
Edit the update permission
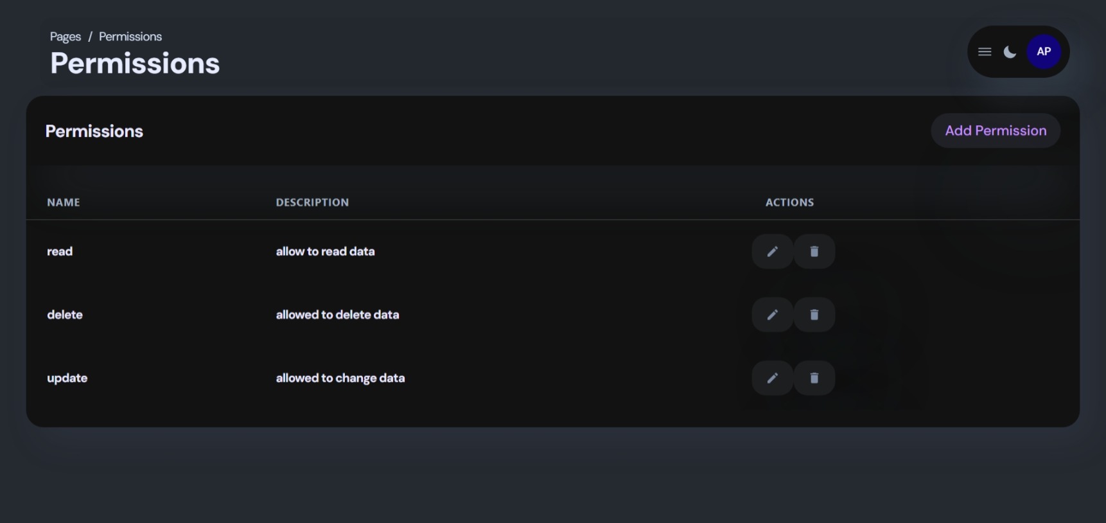pos(772,378)
